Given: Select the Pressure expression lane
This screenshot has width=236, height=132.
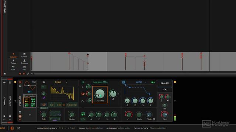Looking at the screenshot, I should click(x=24, y=62).
